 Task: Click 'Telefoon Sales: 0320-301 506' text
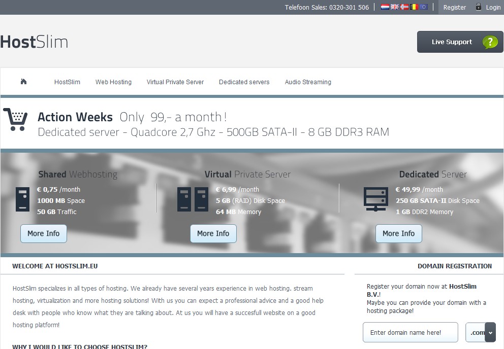point(327,8)
